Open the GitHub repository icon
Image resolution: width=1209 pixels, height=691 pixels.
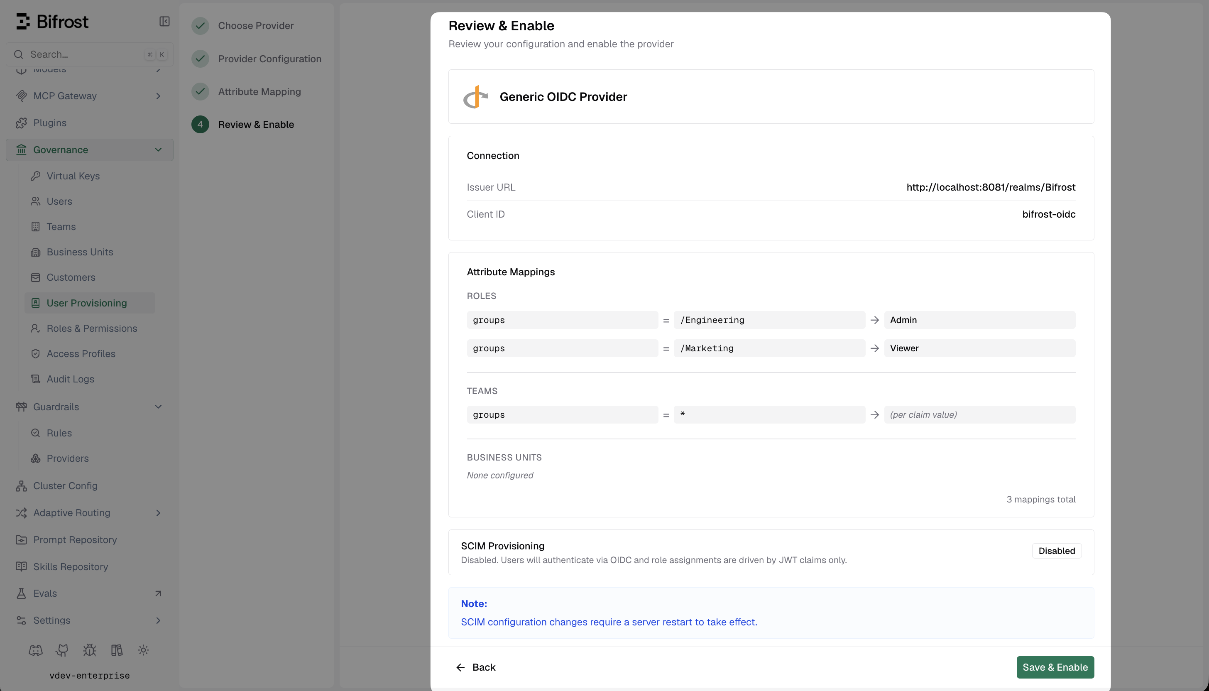[62, 650]
